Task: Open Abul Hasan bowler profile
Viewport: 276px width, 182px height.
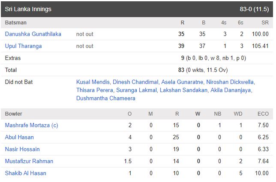Action: click(x=19, y=137)
